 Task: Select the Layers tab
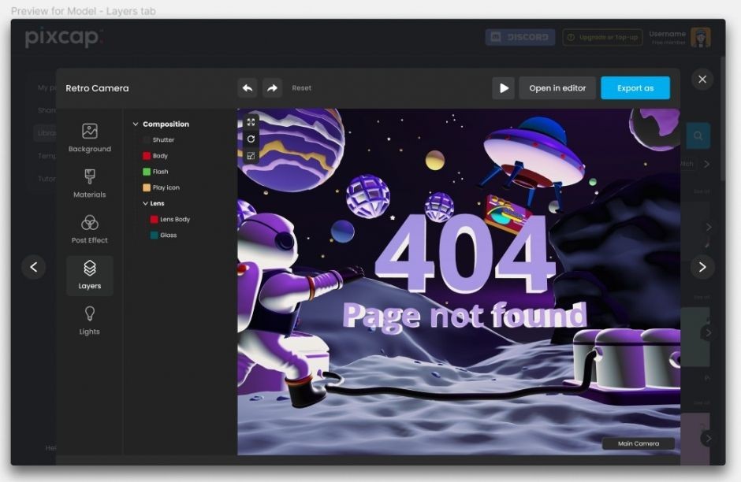coord(90,275)
